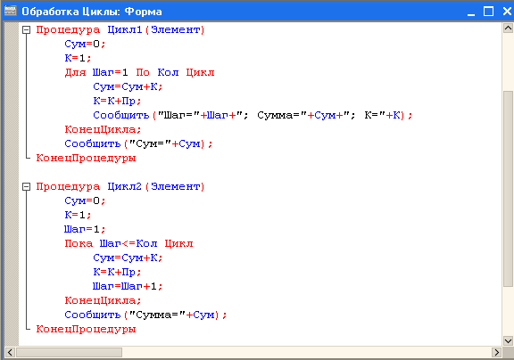Click the horizontal scrollbar right arrow

[x=497, y=353]
